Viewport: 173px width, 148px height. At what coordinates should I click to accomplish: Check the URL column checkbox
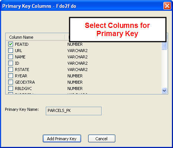click(x=10, y=51)
